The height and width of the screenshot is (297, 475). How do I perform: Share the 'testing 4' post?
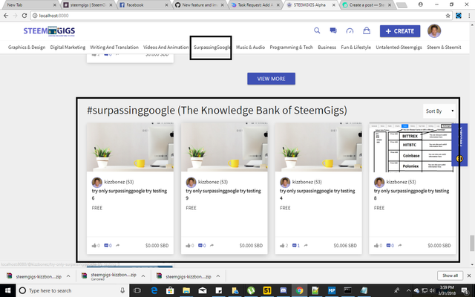pos(306,246)
